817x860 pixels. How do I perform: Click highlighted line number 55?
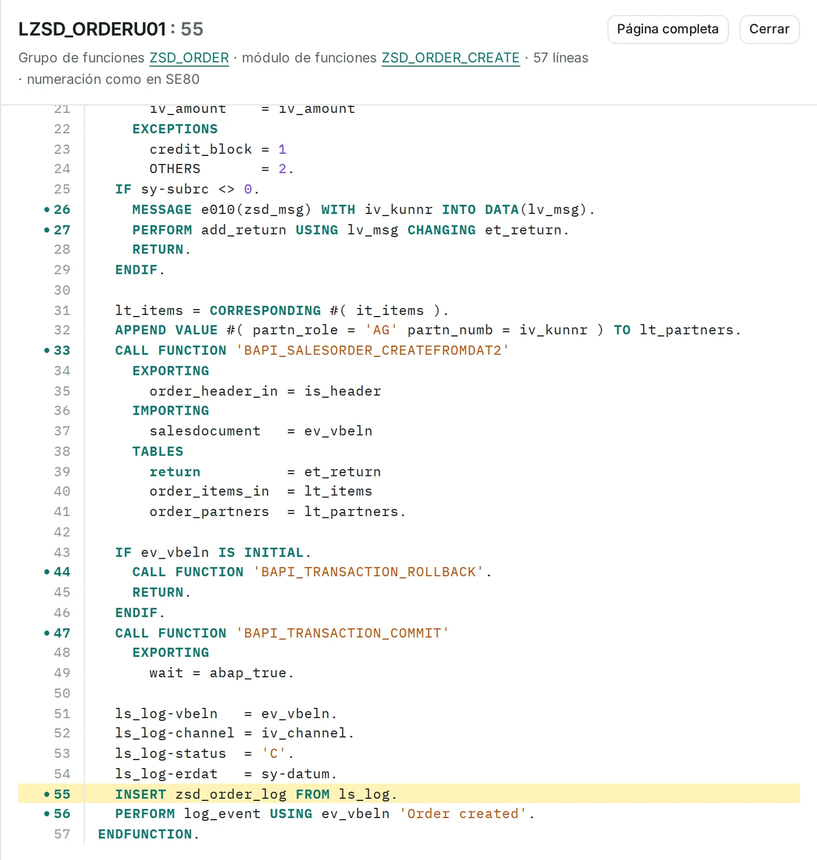pyautogui.click(x=62, y=794)
